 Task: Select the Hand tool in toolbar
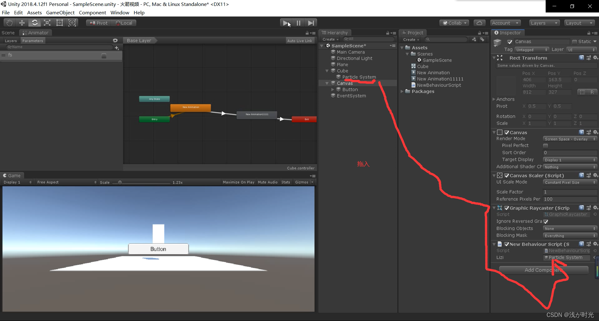[9, 23]
